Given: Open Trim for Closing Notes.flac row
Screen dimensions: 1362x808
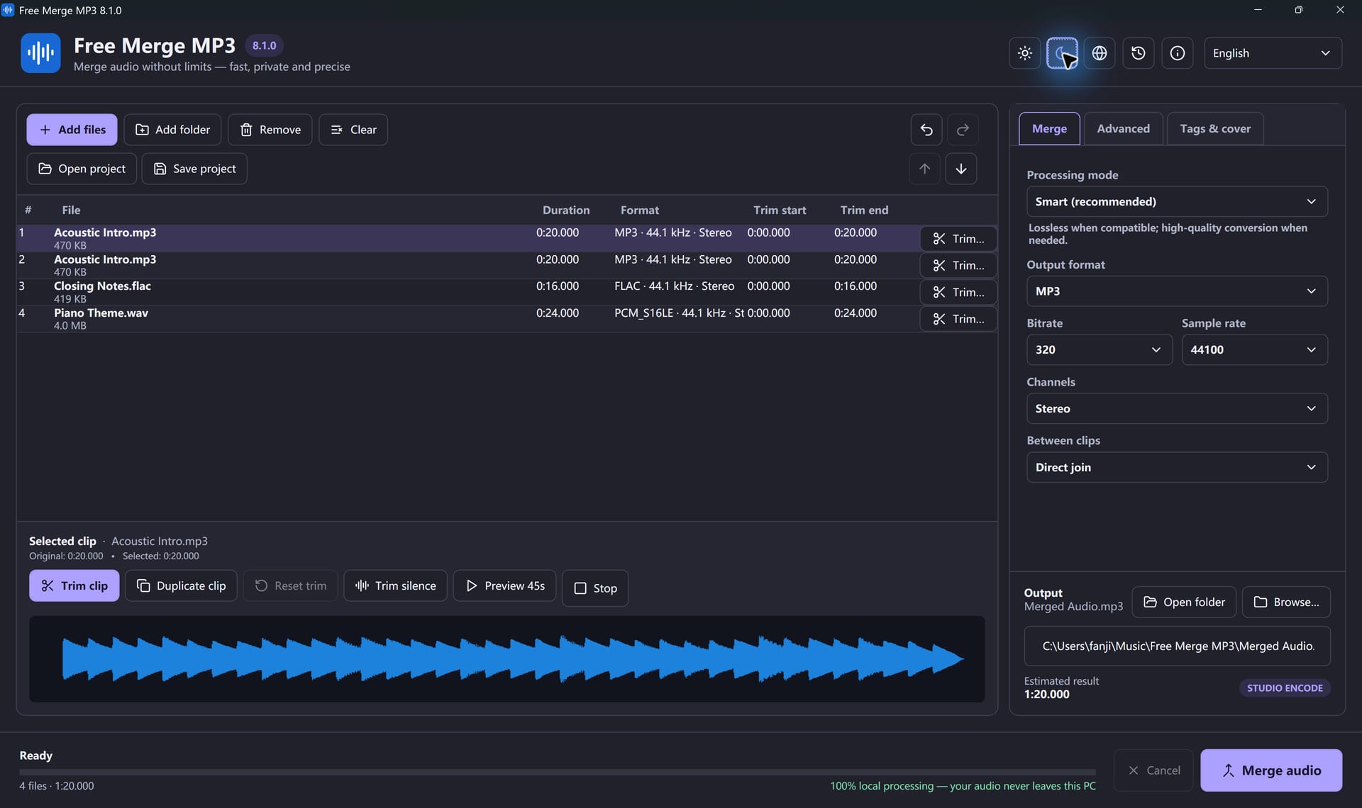Looking at the screenshot, I should point(958,292).
